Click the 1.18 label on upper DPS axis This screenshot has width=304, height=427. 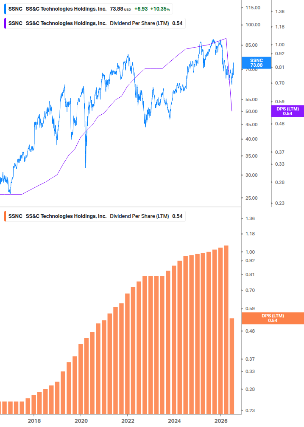280,27
